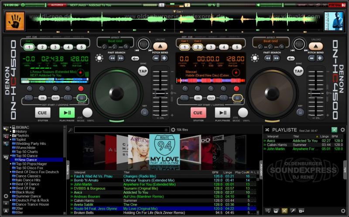Toggle left deck key lock
The image size is (349, 217).
[145, 112]
